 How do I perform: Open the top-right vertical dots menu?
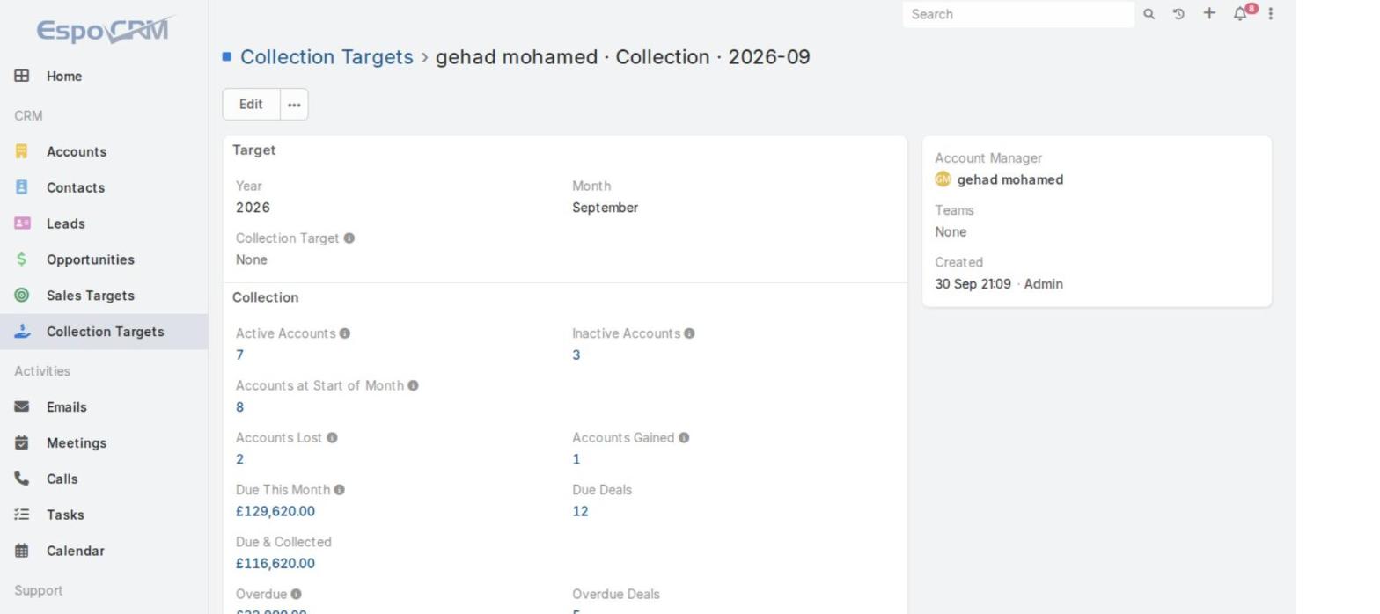pos(1270,14)
